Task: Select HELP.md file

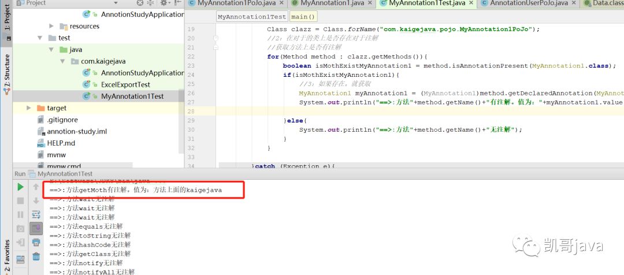Action: tap(61, 143)
